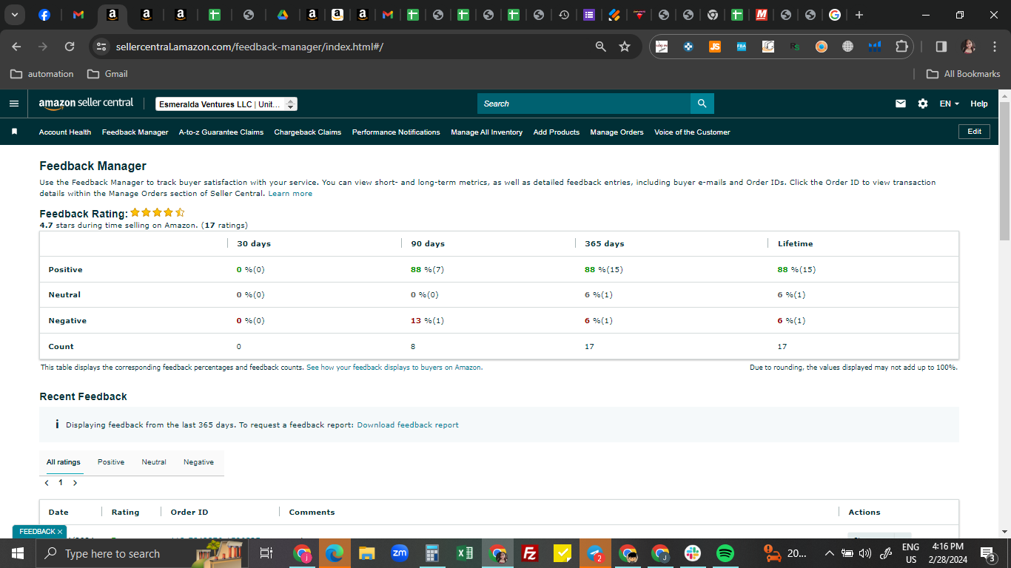Open Add Products page
Screen dimensions: 1011x568
click(x=557, y=132)
